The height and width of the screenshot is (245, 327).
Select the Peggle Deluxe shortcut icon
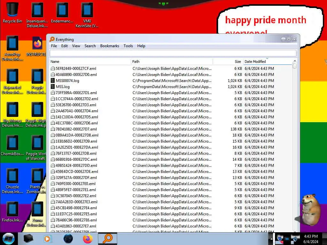coord(37,76)
